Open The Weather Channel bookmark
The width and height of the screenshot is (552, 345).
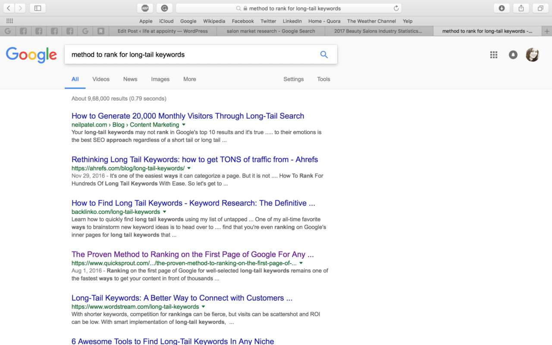(371, 21)
